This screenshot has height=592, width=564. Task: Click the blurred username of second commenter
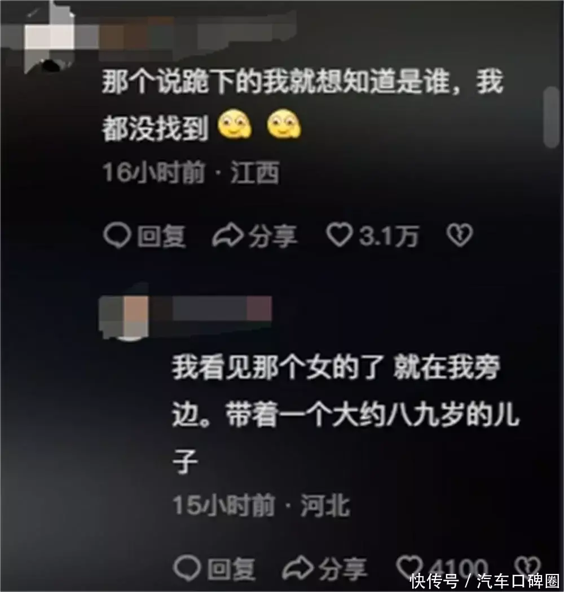(x=211, y=309)
